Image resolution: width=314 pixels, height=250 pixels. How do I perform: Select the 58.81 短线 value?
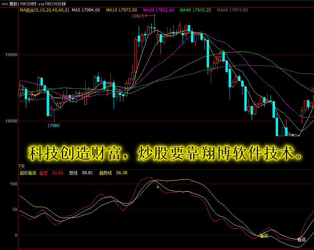pyautogui.click(x=87, y=173)
